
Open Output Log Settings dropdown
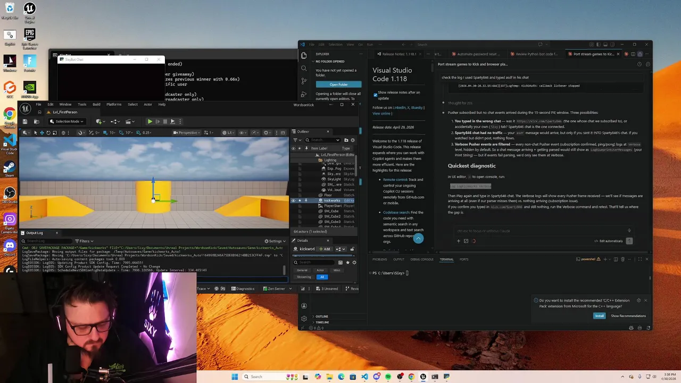pyautogui.click(x=275, y=241)
